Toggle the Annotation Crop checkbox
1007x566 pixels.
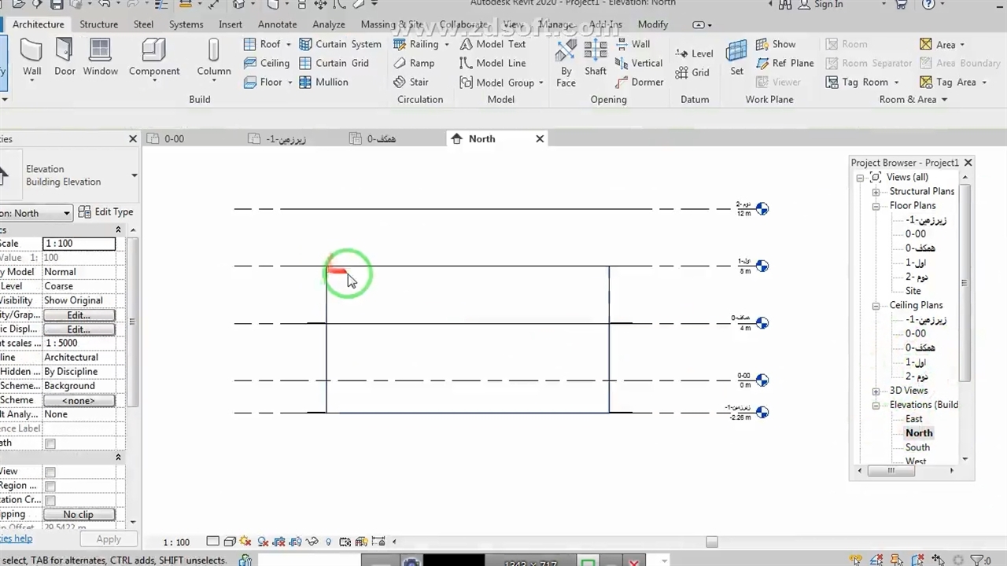tap(50, 500)
